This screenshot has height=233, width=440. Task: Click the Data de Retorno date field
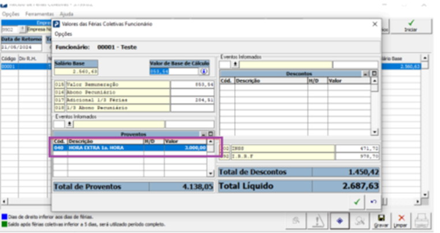pos(21,47)
